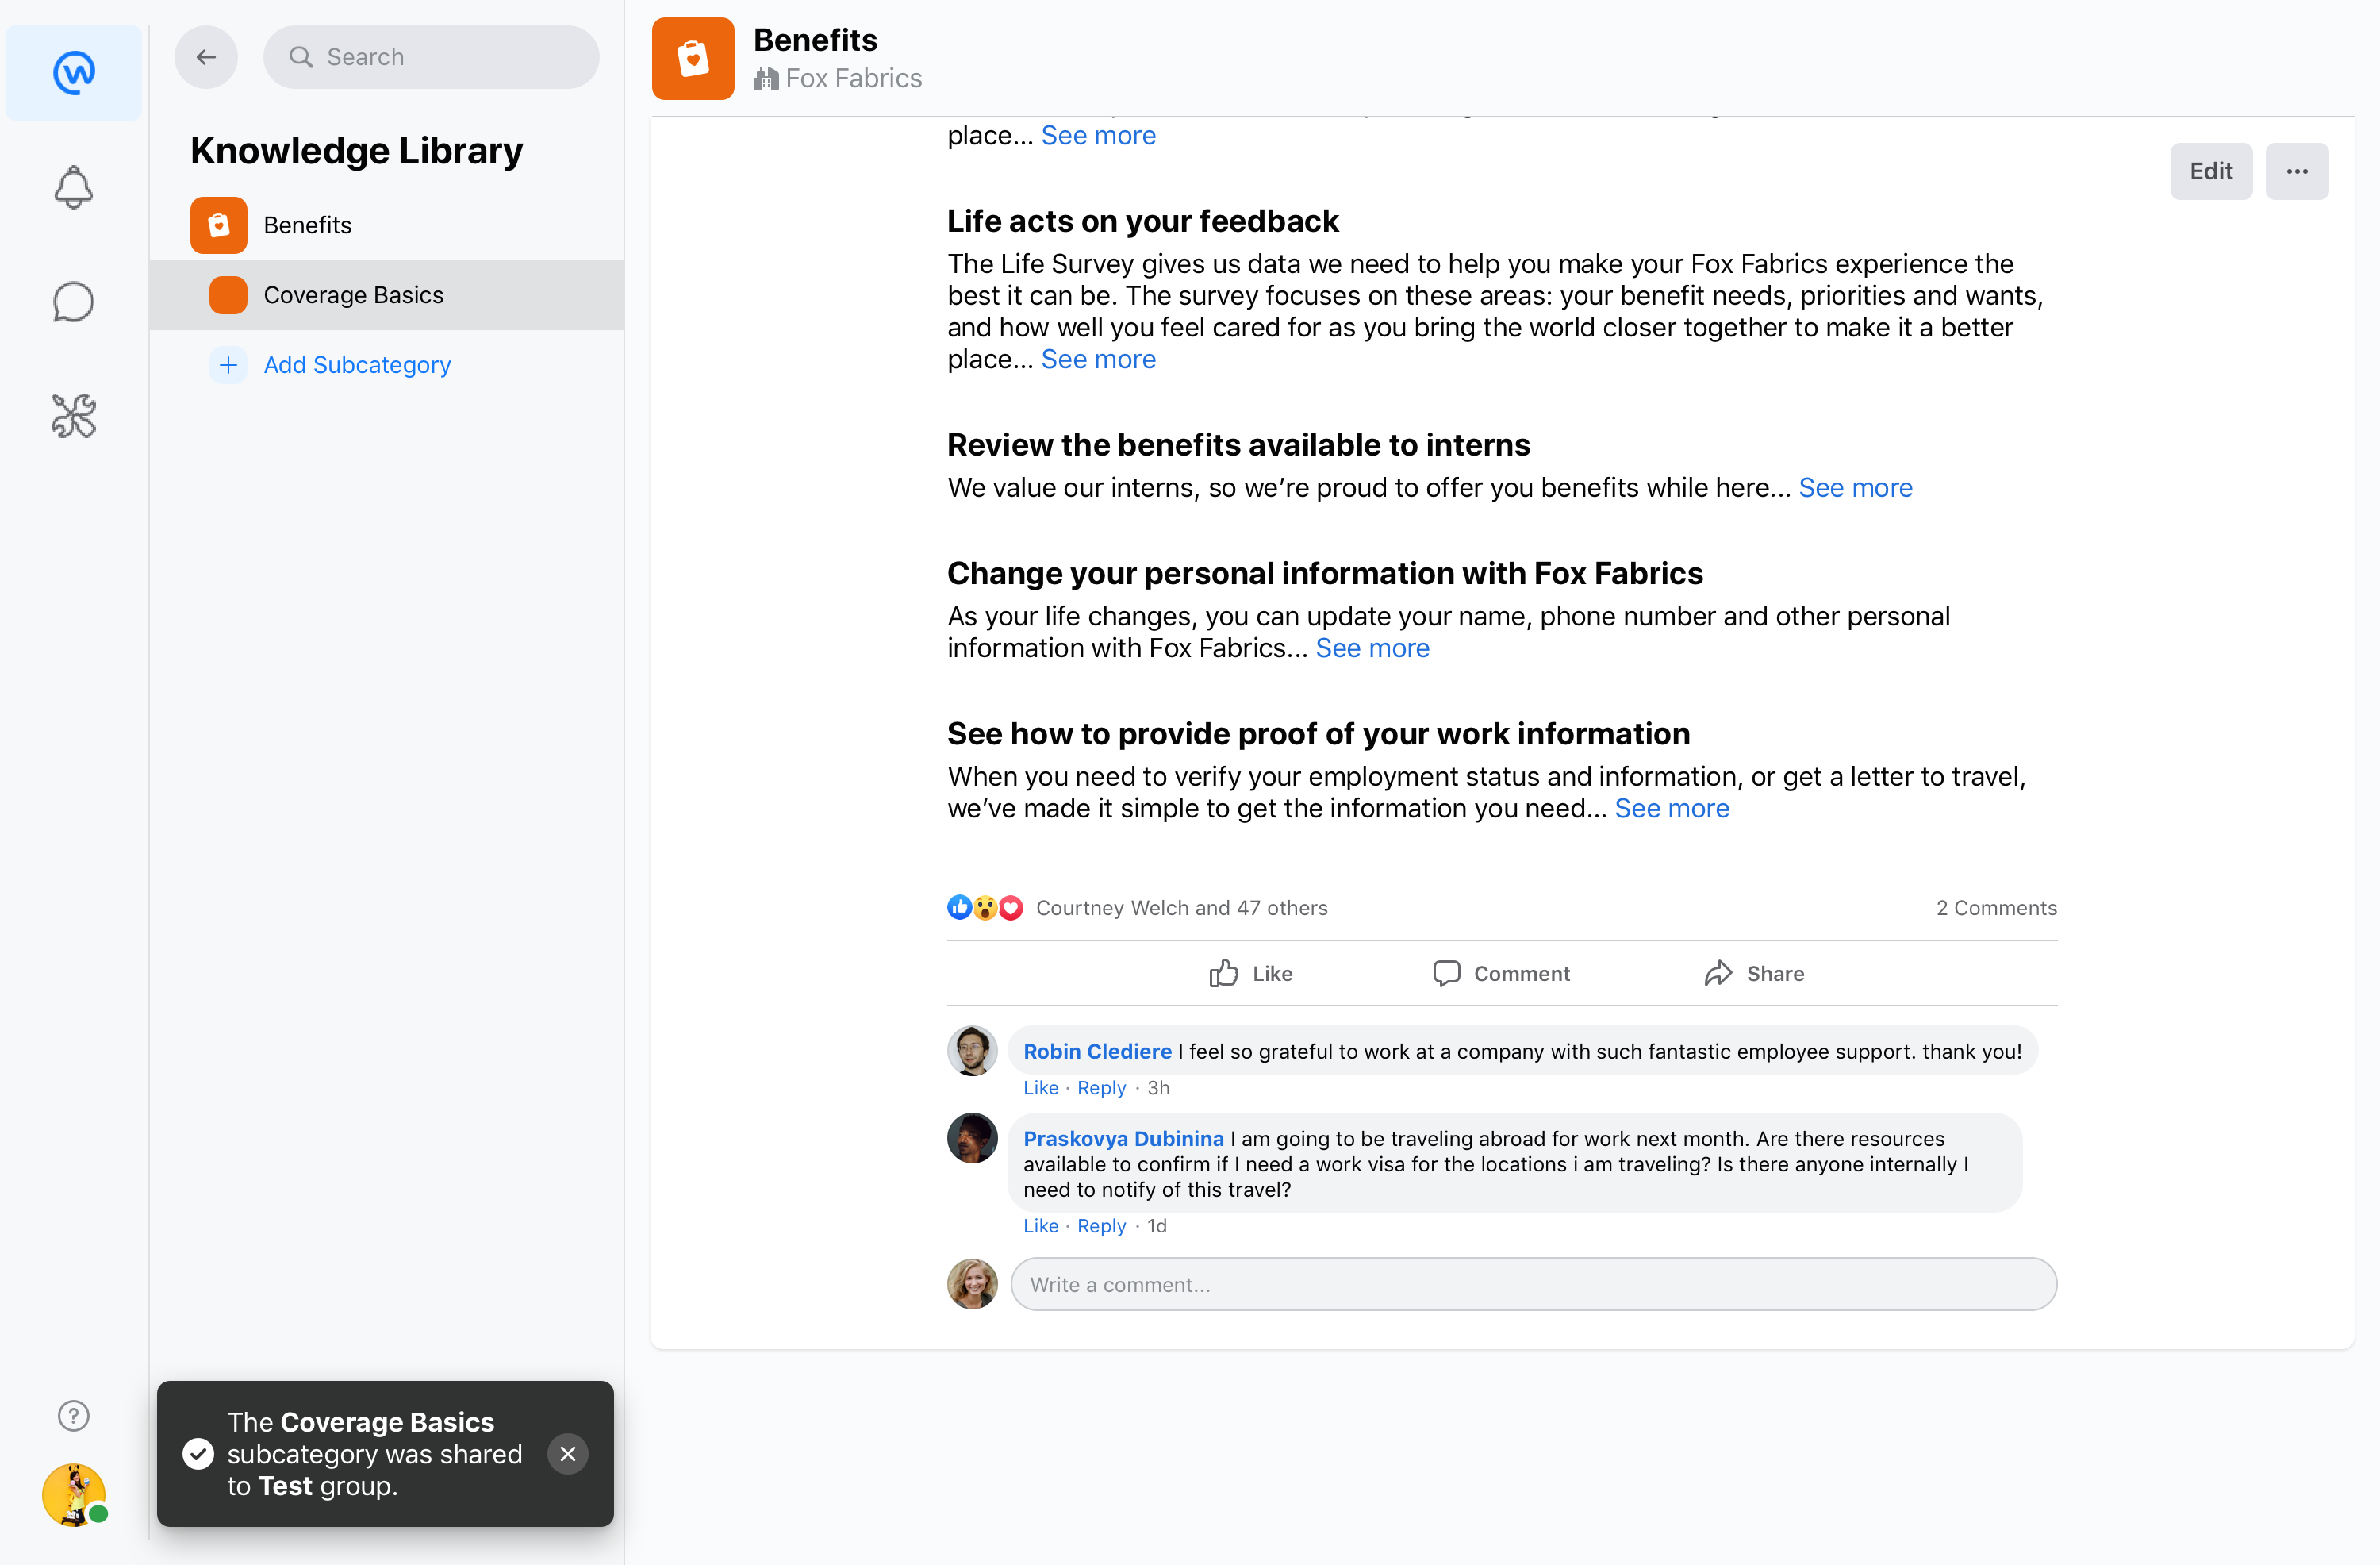Image resolution: width=2380 pixels, height=1565 pixels.
Task: Click the 1d timestamp on Praskovya's comment
Action: (1157, 1226)
